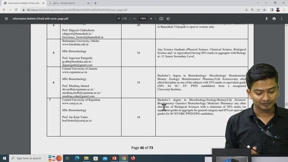Download the PDF file
The image size is (288, 162).
[x=266, y=19]
